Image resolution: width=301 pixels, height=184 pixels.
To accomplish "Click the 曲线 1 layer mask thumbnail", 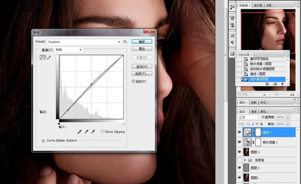I will click(x=258, y=132).
